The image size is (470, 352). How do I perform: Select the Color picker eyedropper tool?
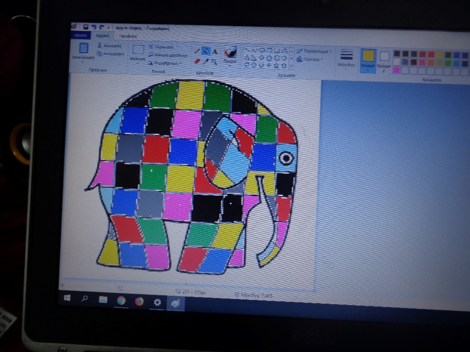click(206, 61)
